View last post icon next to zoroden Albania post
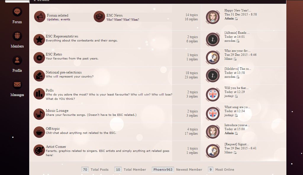303x175 pixels. [x=238, y=41]
